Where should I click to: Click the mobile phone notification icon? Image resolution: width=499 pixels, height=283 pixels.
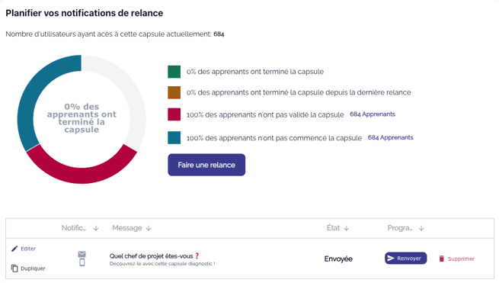82,262
